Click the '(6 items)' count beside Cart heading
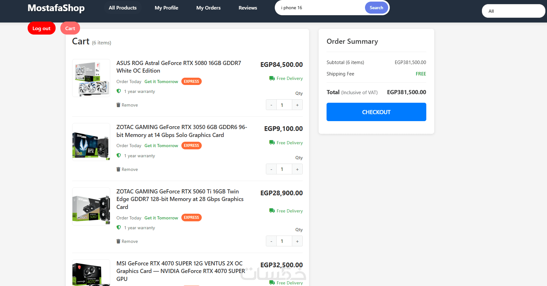The height and width of the screenshot is (286, 547). click(102, 43)
